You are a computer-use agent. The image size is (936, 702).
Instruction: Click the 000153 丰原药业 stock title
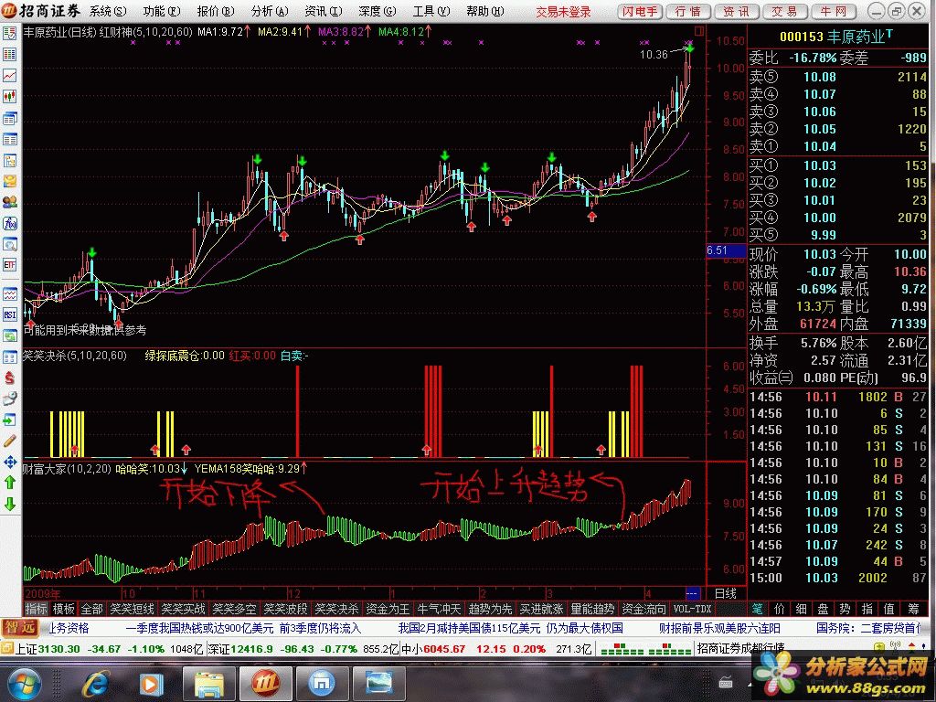(835, 37)
